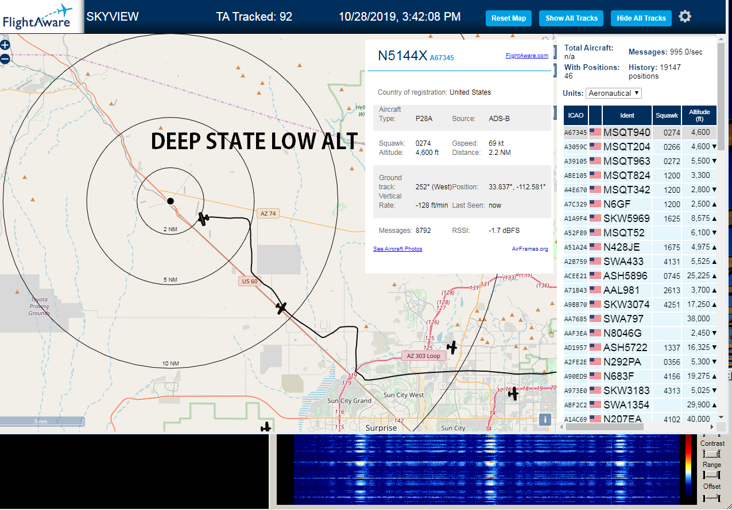Select the ASH5896 aircraft row
Image resolution: width=732 pixels, height=510 pixels.
(640, 276)
